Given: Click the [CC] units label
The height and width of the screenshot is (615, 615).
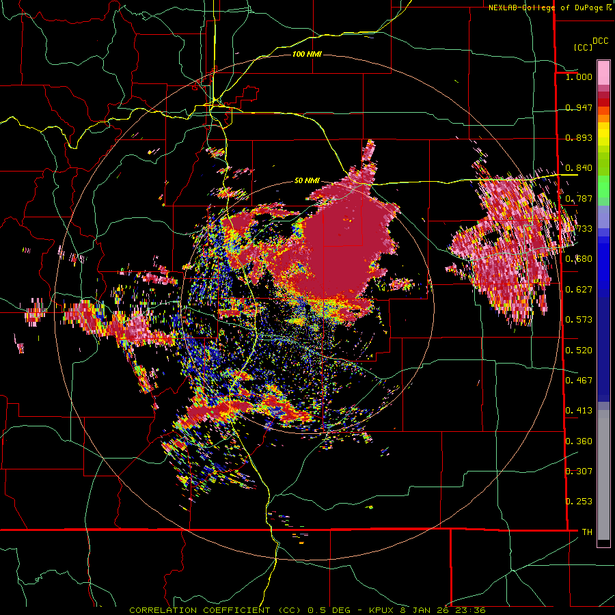Looking at the screenshot, I should coord(583,47).
